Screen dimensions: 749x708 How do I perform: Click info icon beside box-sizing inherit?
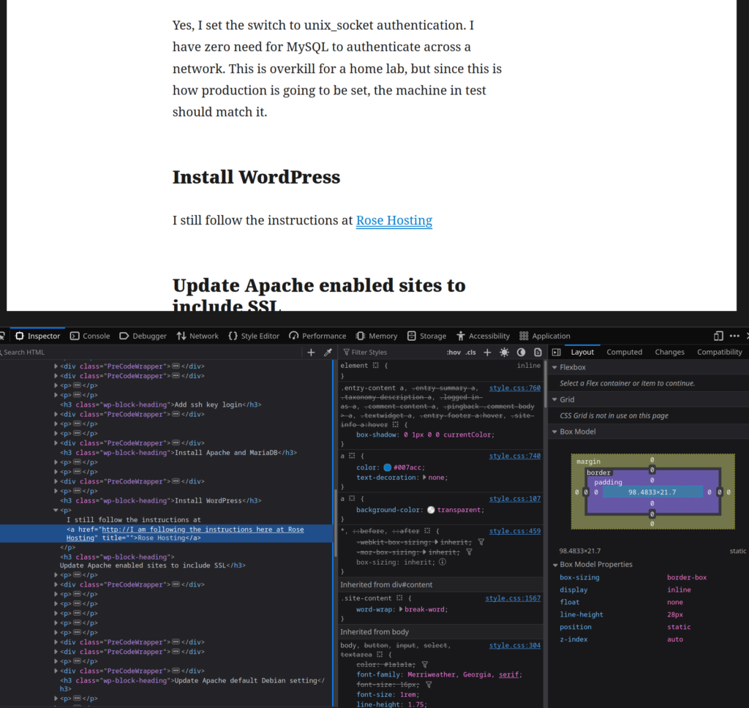[x=443, y=562]
